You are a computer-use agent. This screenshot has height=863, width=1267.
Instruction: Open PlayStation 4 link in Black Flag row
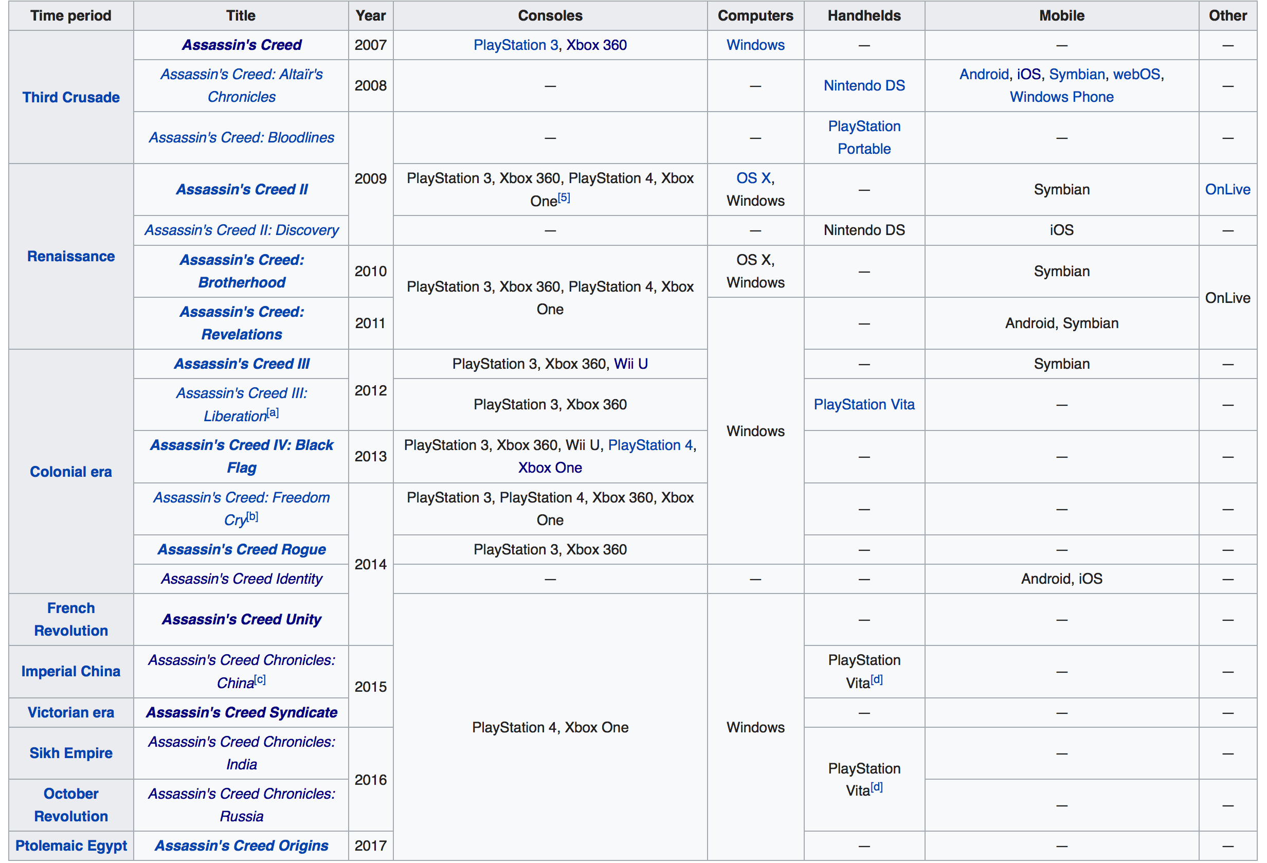(x=650, y=445)
